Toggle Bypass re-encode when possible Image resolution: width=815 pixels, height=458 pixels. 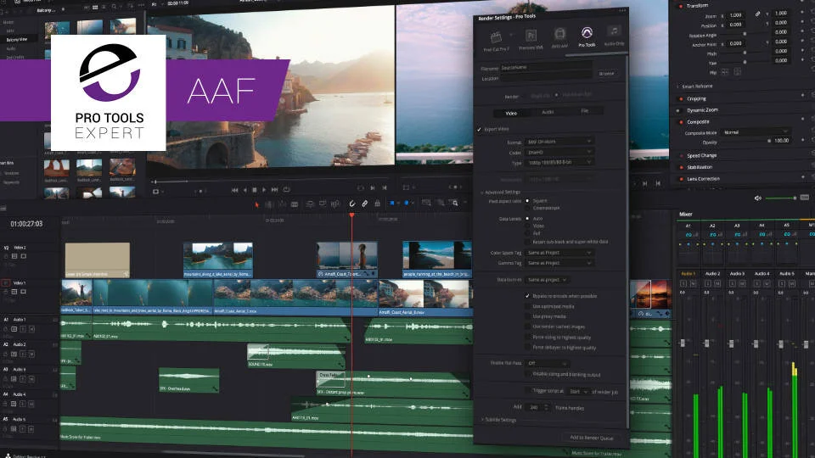click(527, 296)
